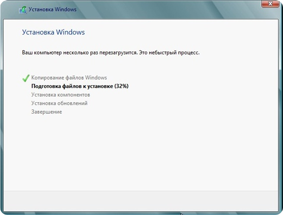Click the Windows setup icon in title bar
This screenshot has height=215, width=283.
point(23,10)
